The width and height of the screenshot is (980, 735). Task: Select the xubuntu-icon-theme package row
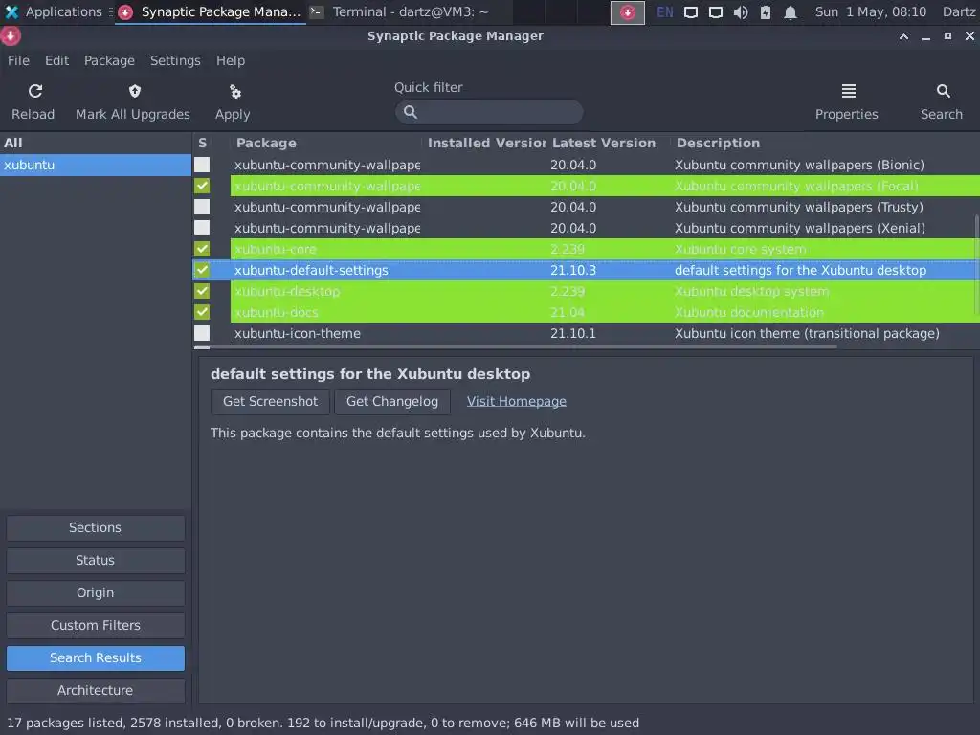click(x=587, y=333)
